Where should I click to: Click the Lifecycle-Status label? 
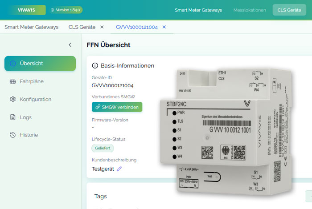tap(108, 139)
